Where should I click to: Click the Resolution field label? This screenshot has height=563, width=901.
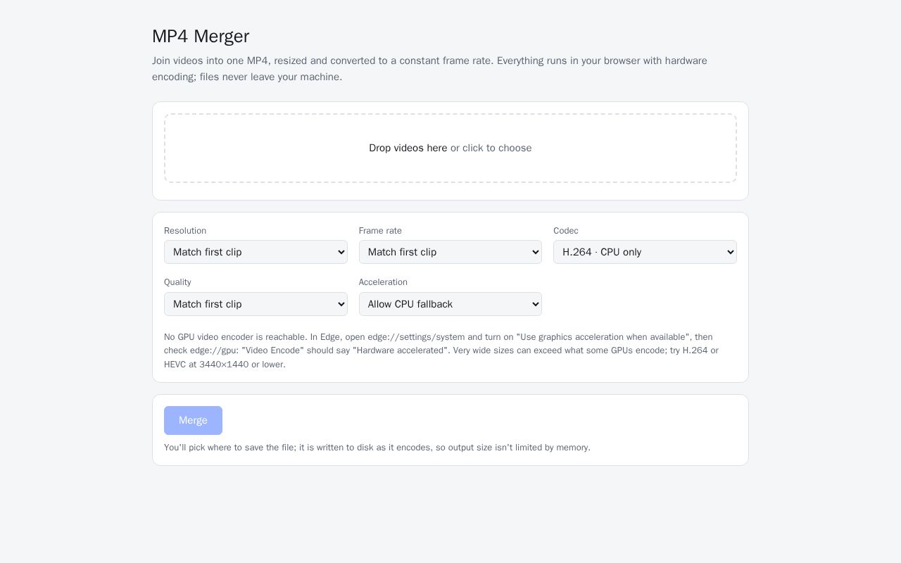185,231
